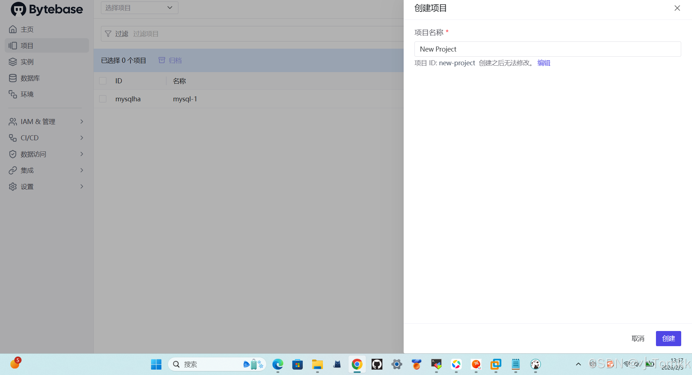Click the 归档 archive button
This screenshot has height=375, width=692.
tap(170, 60)
